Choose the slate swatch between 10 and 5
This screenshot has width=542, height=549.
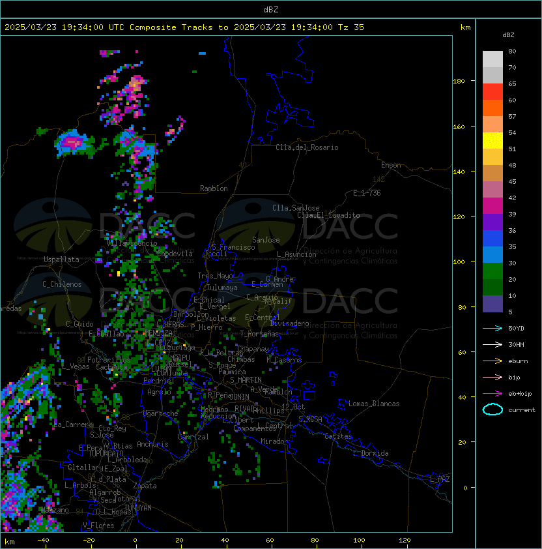pyautogui.click(x=492, y=304)
